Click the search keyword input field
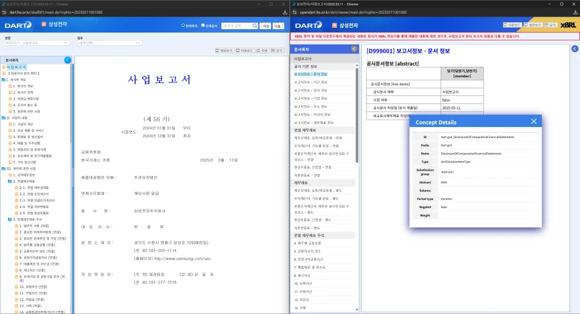 click(x=237, y=26)
